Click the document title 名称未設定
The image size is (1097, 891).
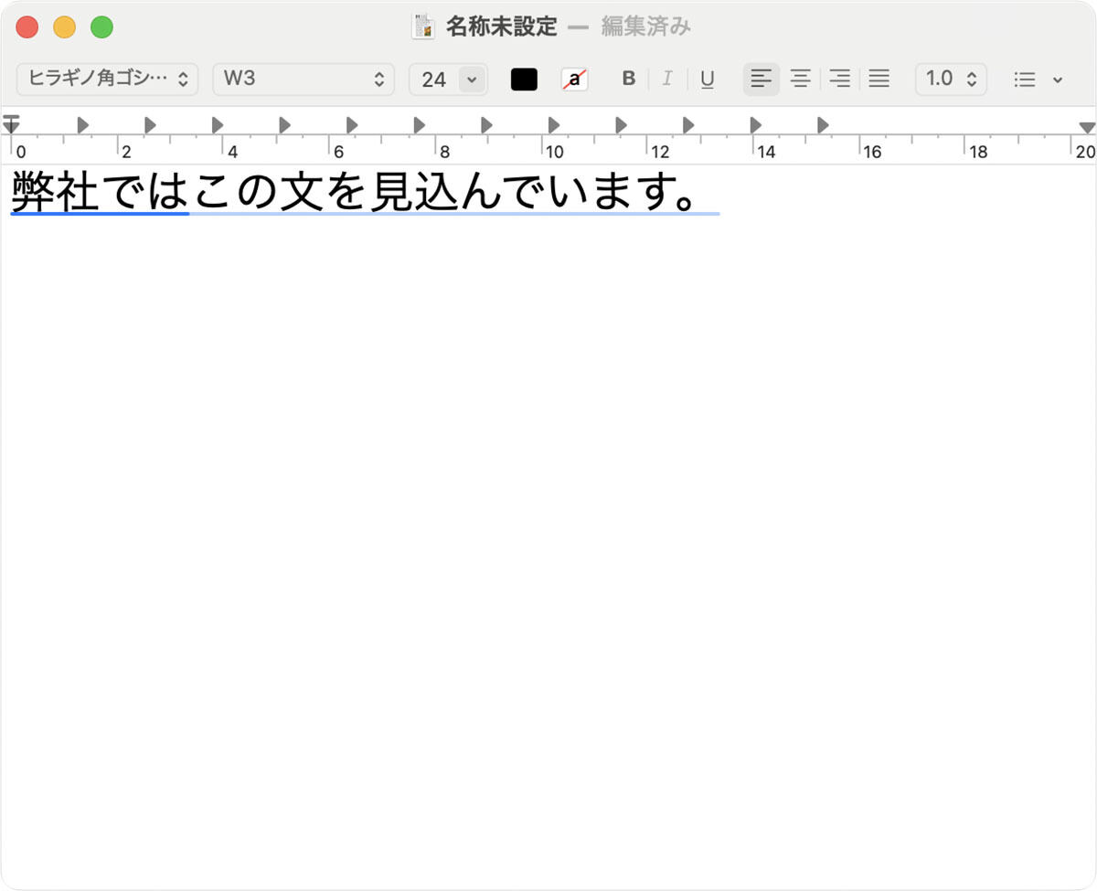click(x=501, y=27)
